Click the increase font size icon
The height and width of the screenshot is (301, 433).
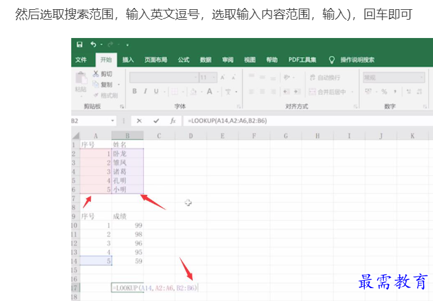tap(222, 78)
